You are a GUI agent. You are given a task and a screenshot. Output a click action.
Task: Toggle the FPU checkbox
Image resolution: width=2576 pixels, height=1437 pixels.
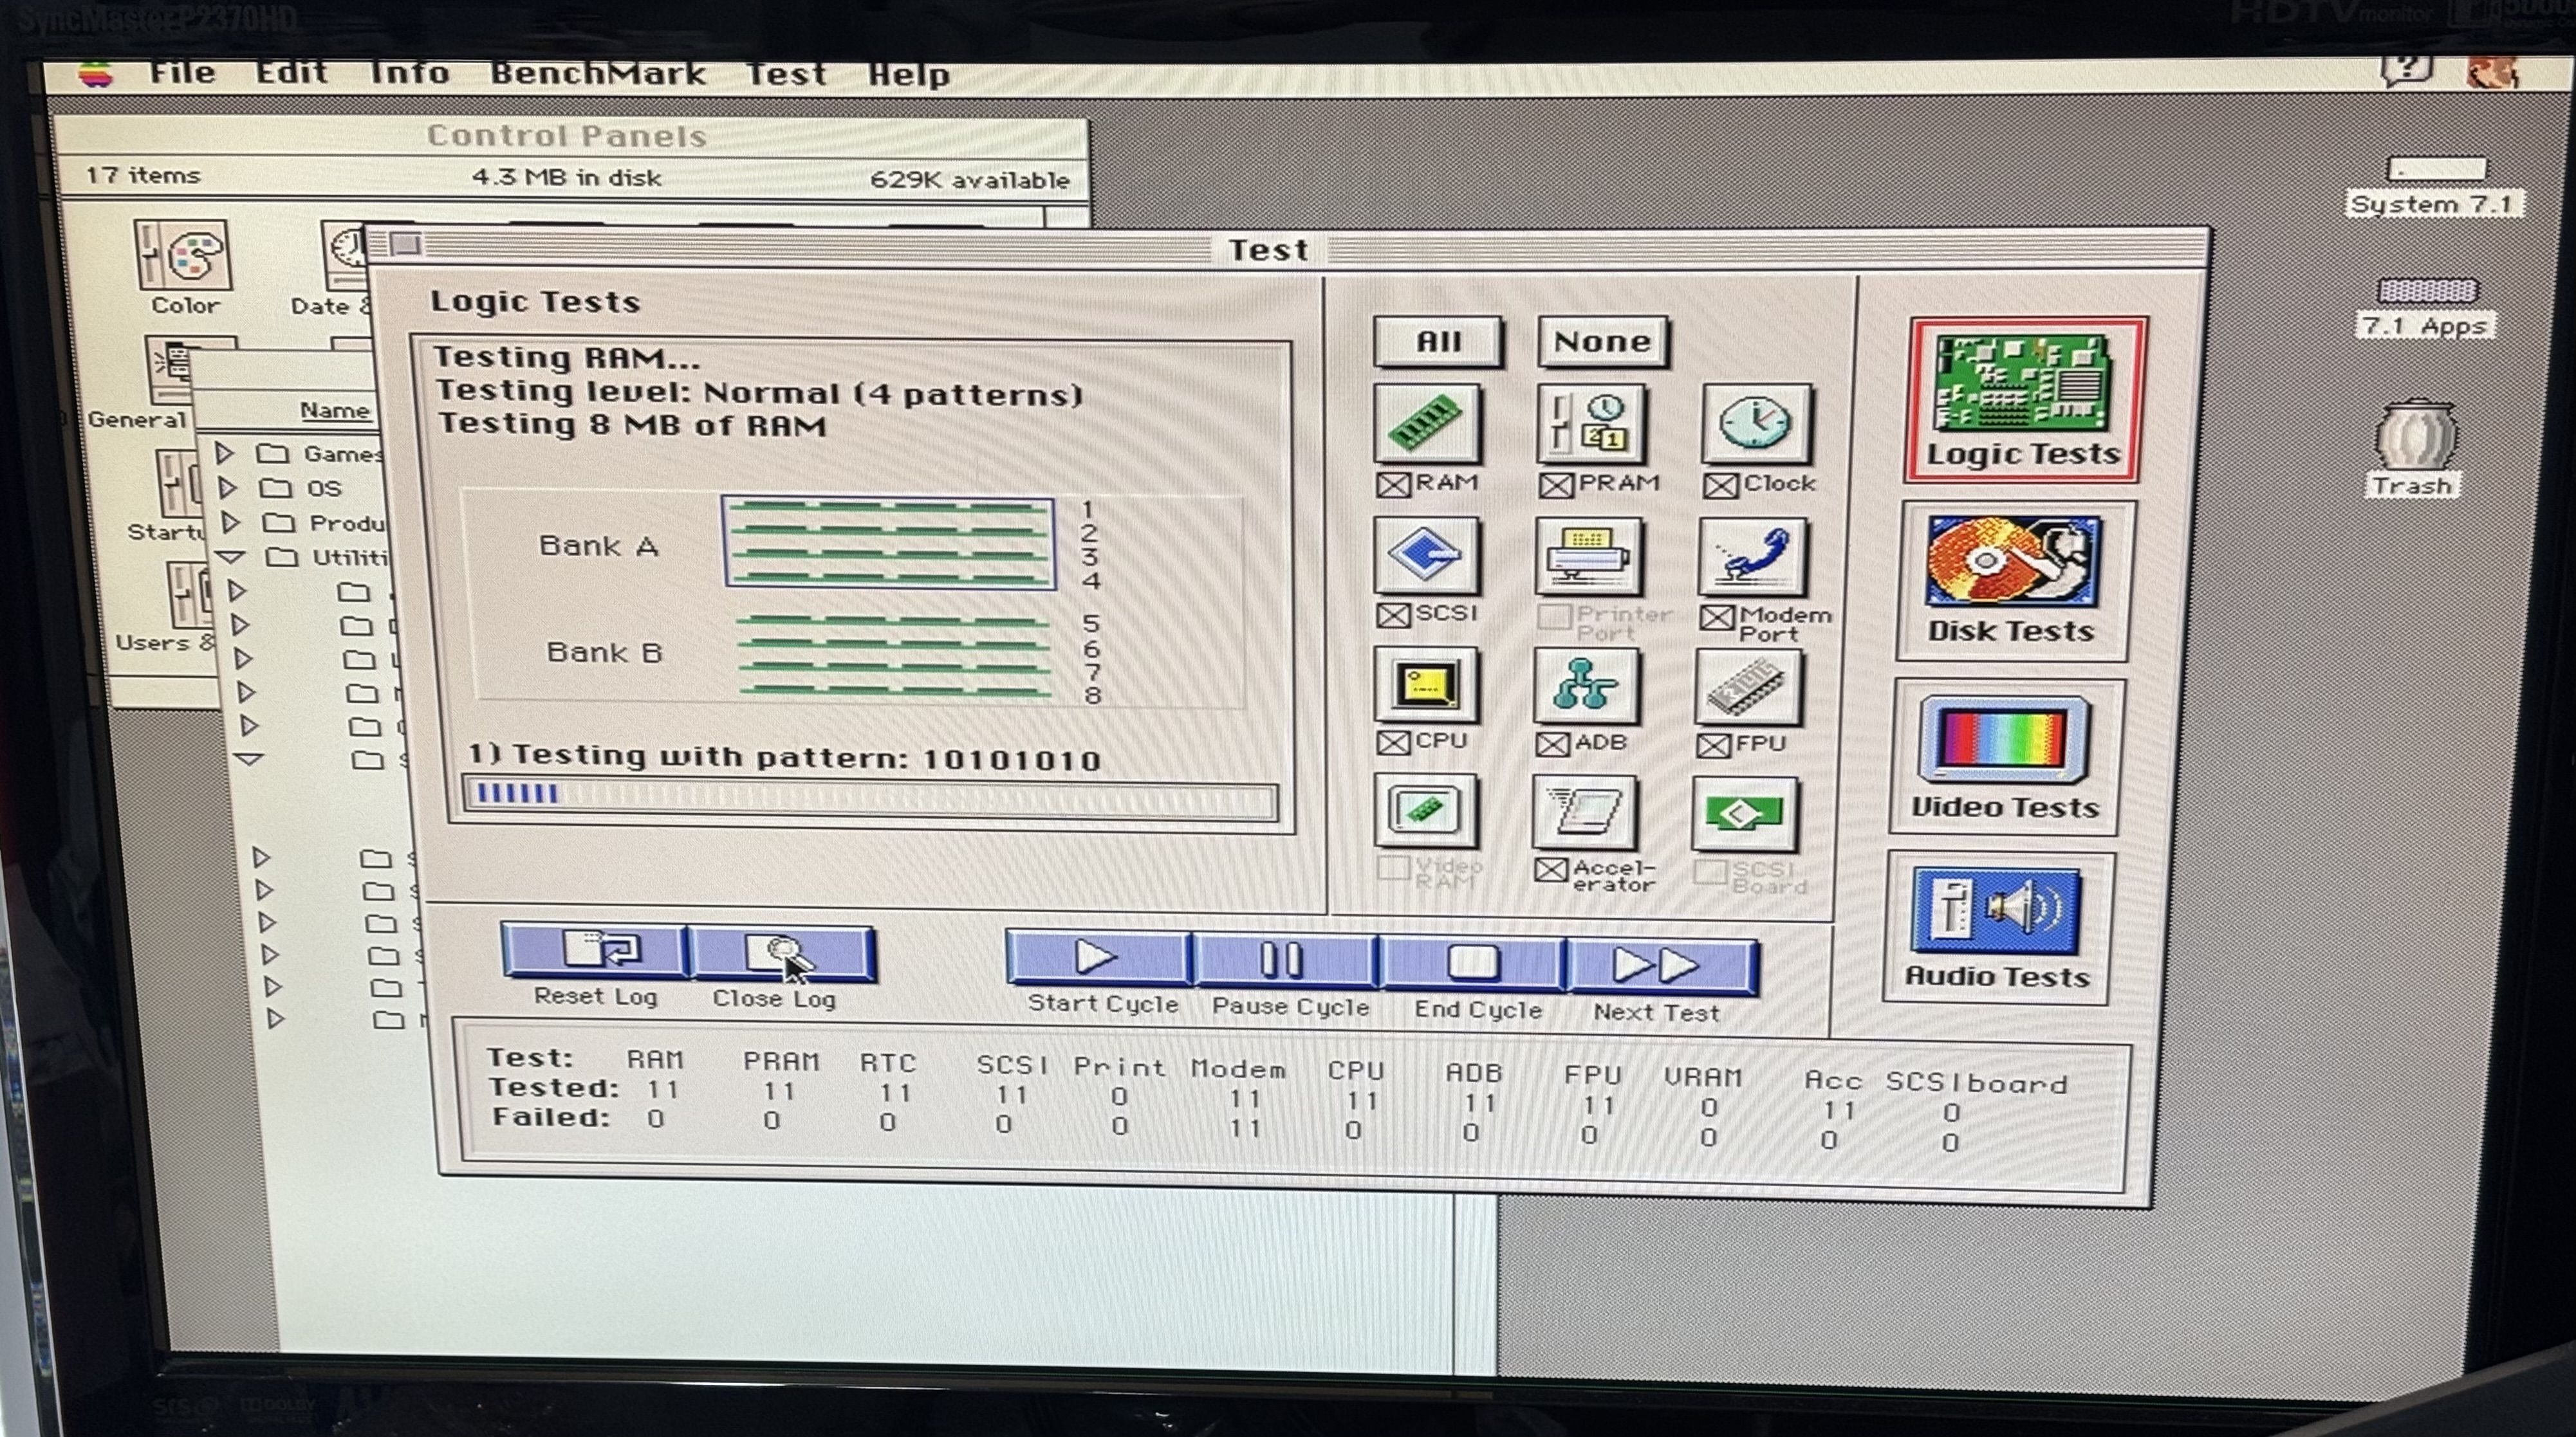(1713, 746)
